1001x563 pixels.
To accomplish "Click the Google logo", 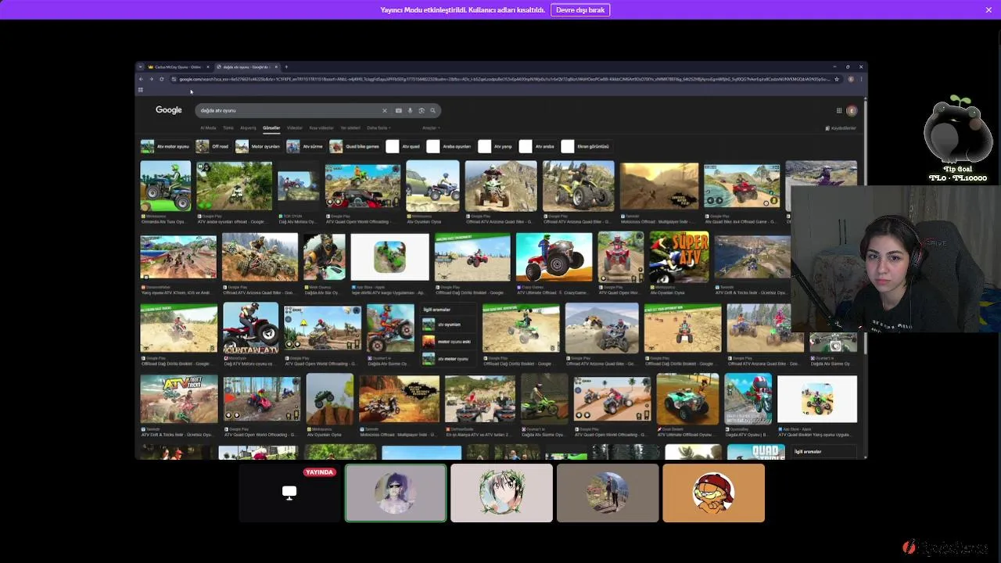I will point(168,110).
